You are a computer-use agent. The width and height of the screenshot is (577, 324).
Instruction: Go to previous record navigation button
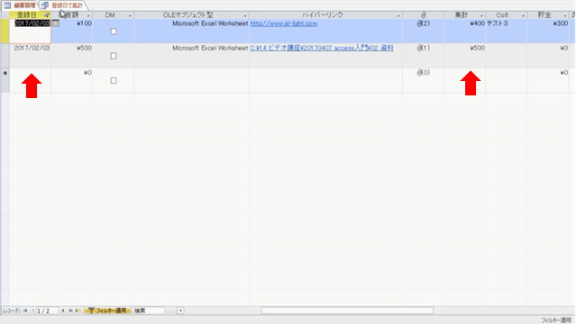(x=32, y=310)
